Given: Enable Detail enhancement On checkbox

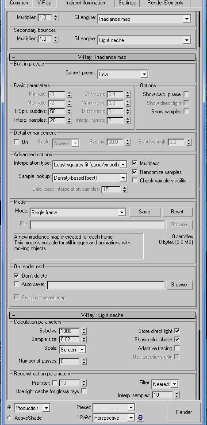Looking at the screenshot, I should 17,142.
